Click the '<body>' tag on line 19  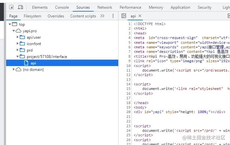[x=140, y=107]
